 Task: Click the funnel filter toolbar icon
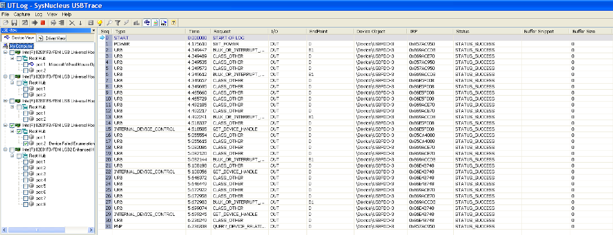117,23
